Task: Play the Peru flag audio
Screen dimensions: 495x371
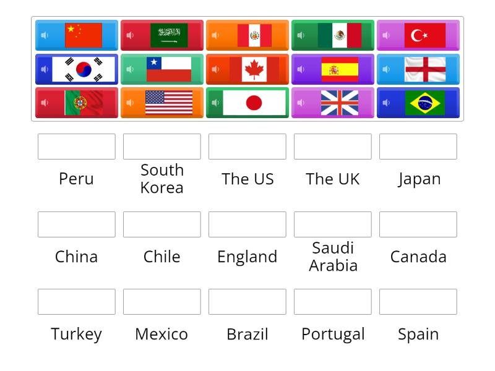Action: (214, 35)
